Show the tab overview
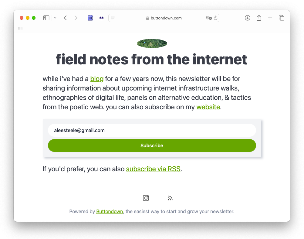304x239 pixels. click(282, 18)
